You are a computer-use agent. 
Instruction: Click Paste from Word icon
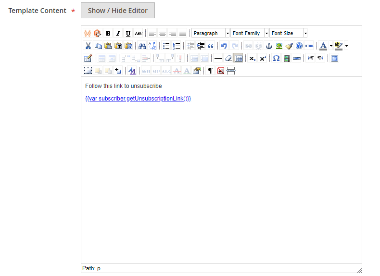(128, 46)
